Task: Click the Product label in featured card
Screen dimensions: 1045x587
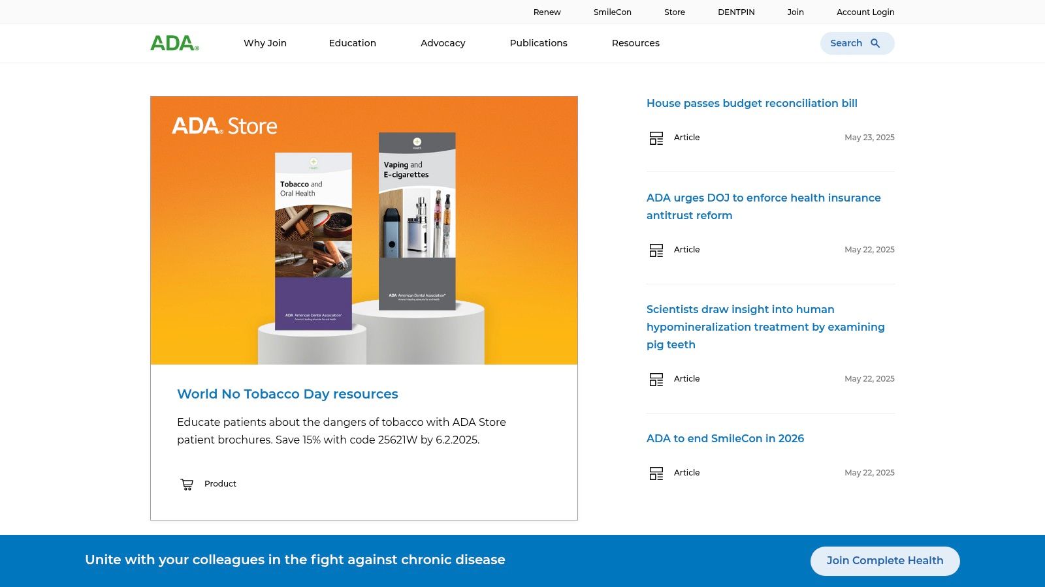Action: click(220, 484)
